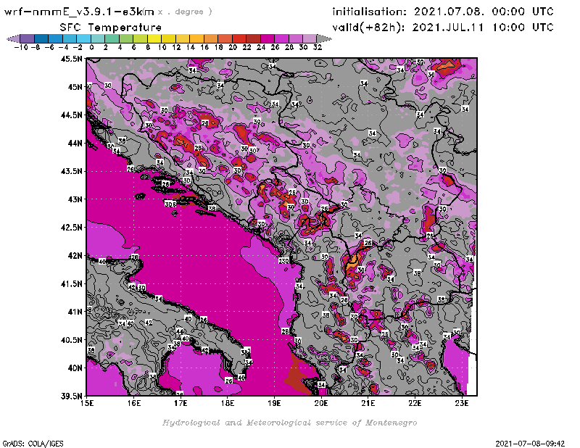Pick the orange swatch between 14 and 16

196,38
